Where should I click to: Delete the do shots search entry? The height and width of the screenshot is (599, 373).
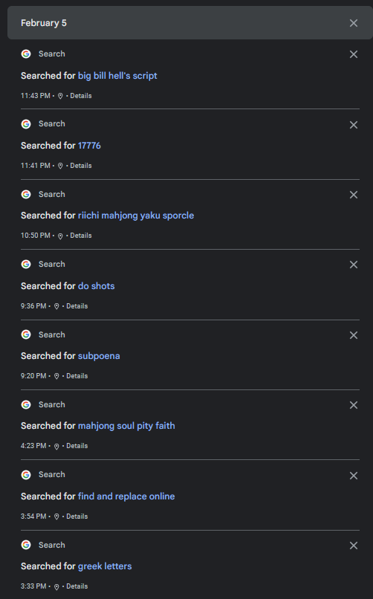coord(354,265)
